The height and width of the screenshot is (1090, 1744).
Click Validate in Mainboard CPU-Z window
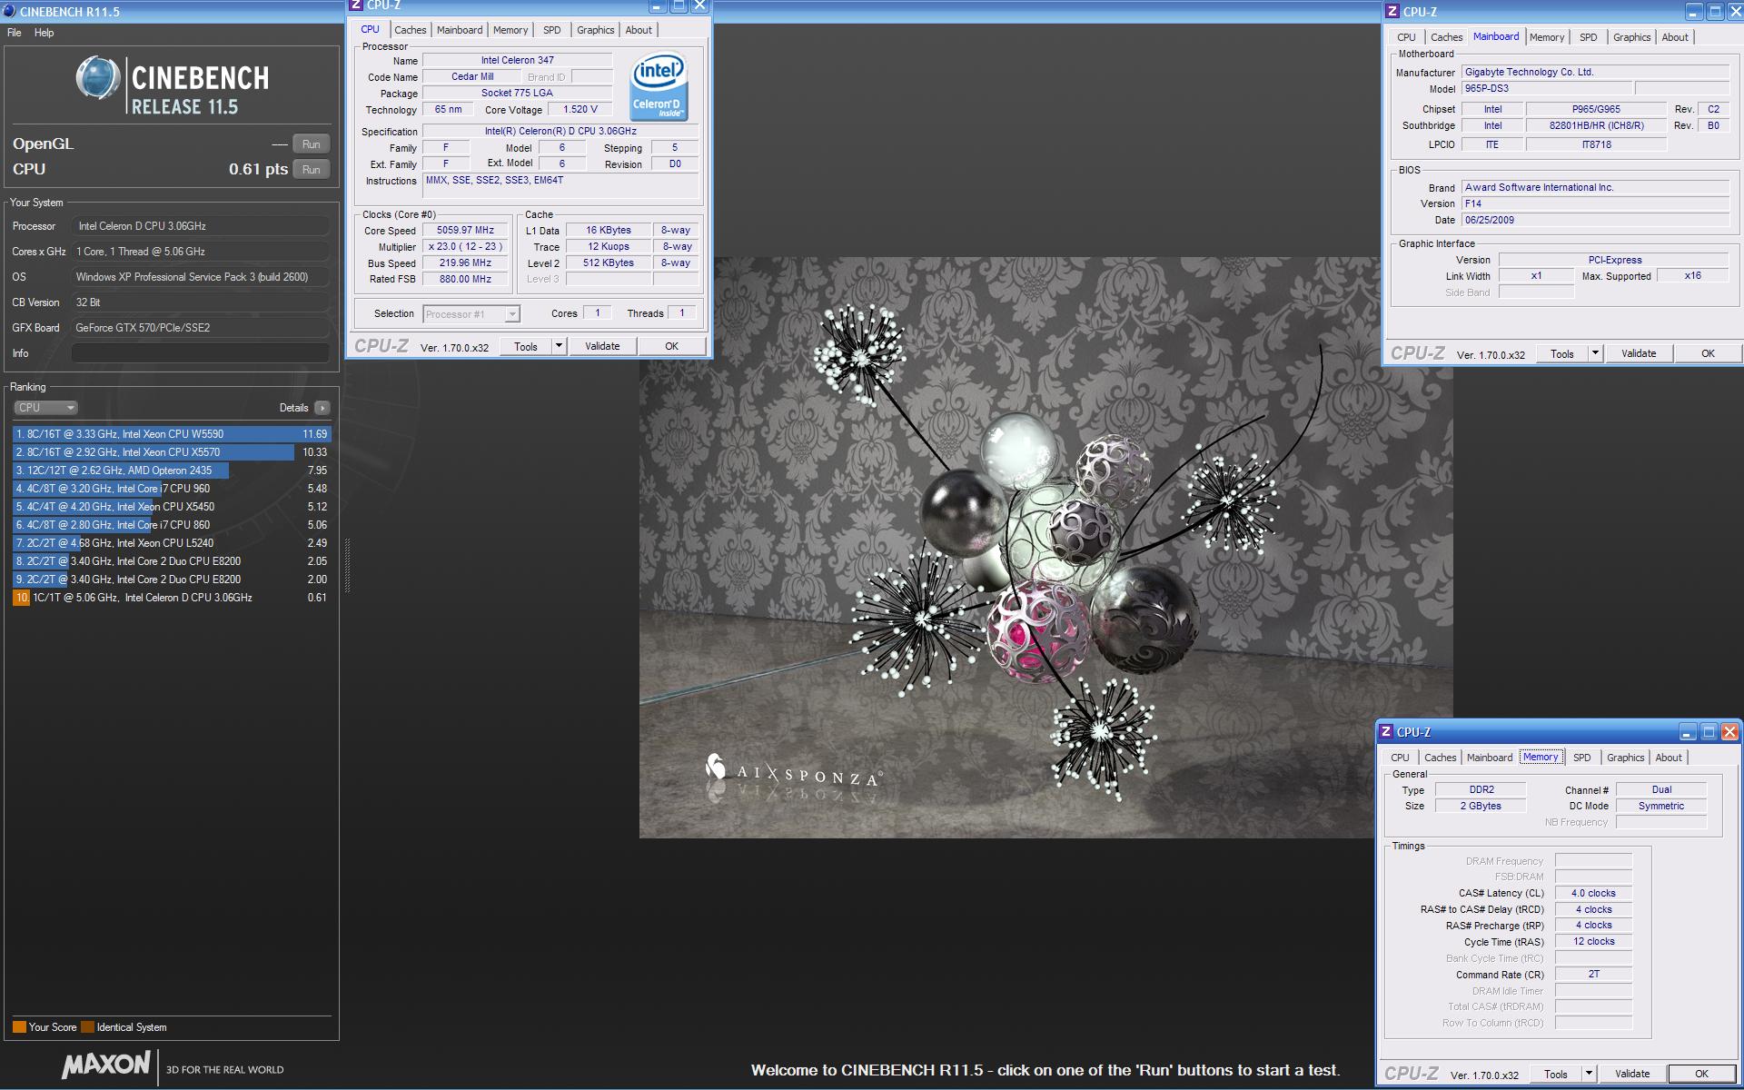tap(1639, 354)
